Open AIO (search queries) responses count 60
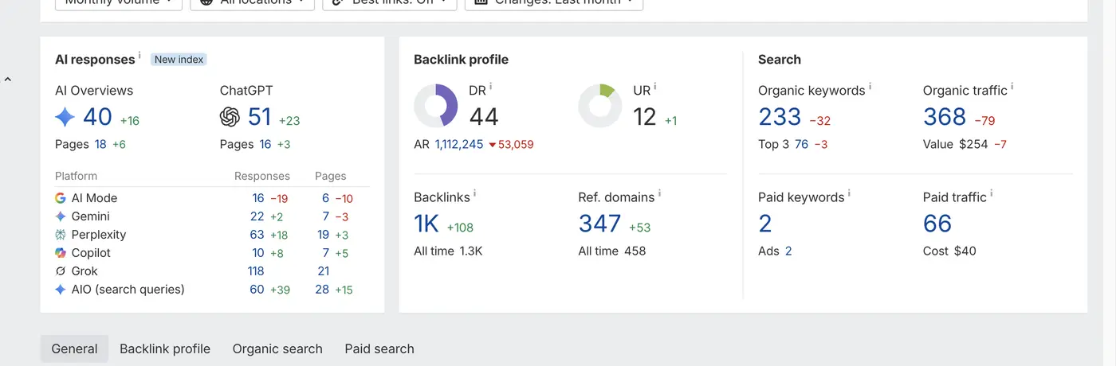 coord(257,290)
